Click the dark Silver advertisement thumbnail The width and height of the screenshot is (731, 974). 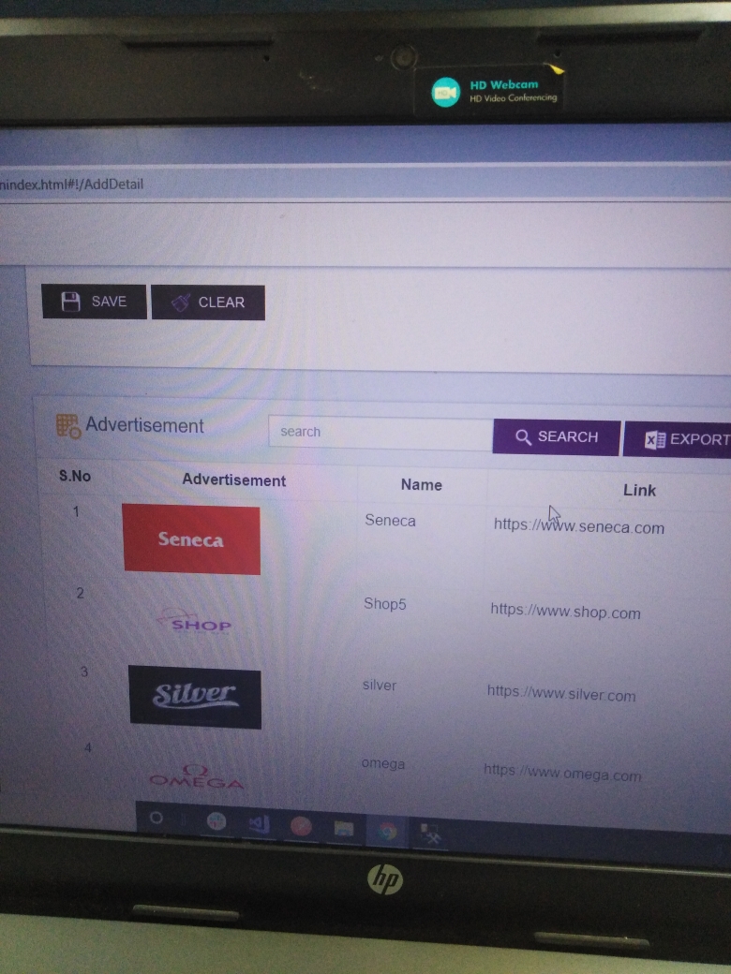click(x=195, y=697)
